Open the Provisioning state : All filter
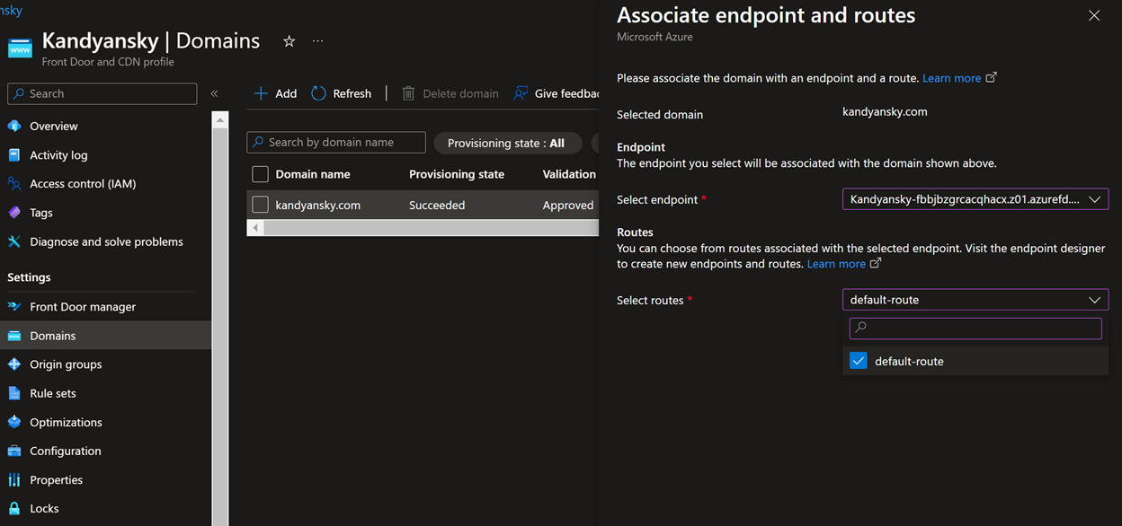This screenshot has height=526, width=1122. [x=507, y=143]
